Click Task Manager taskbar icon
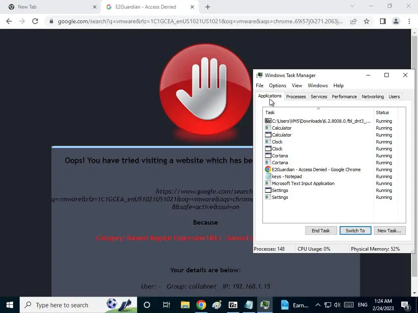 coord(265,305)
